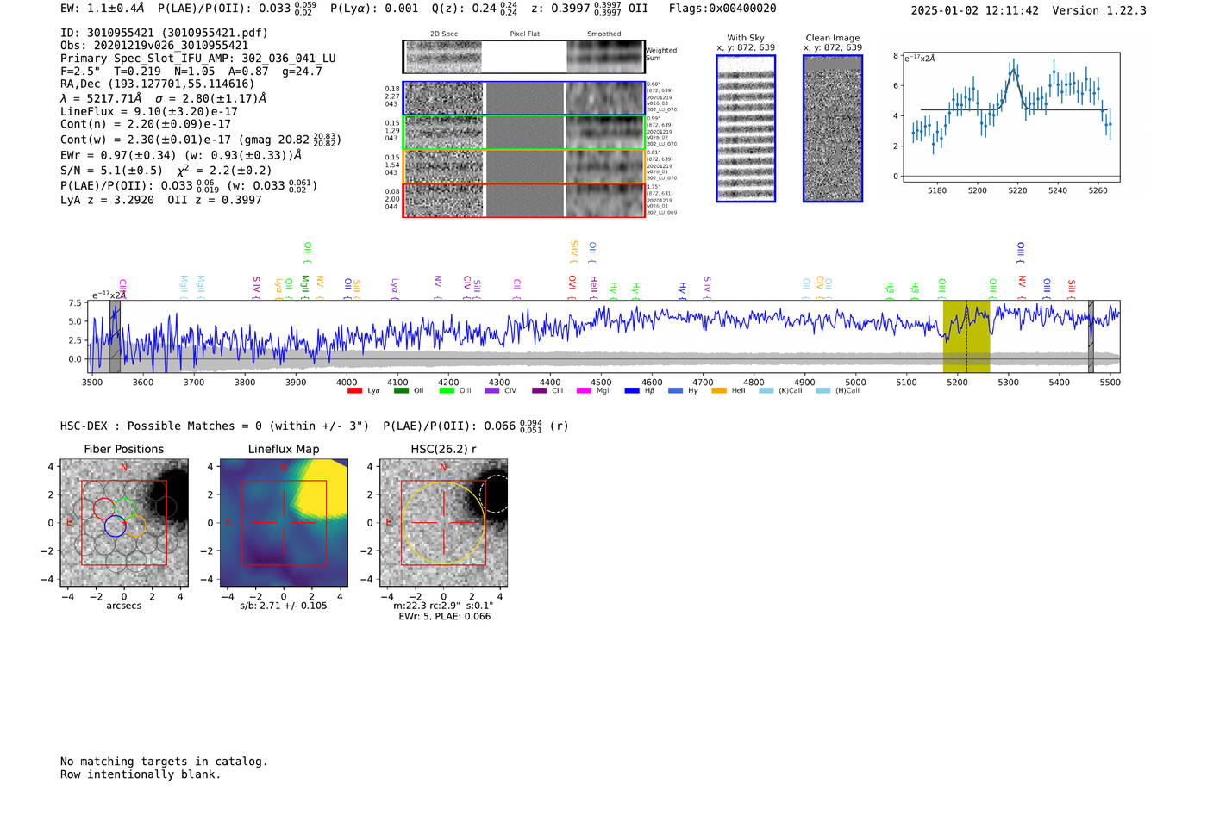The image size is (1207, 821).
Task: Click the yellow aperture circle in the HSC image
Action: [x=443, y=523]
